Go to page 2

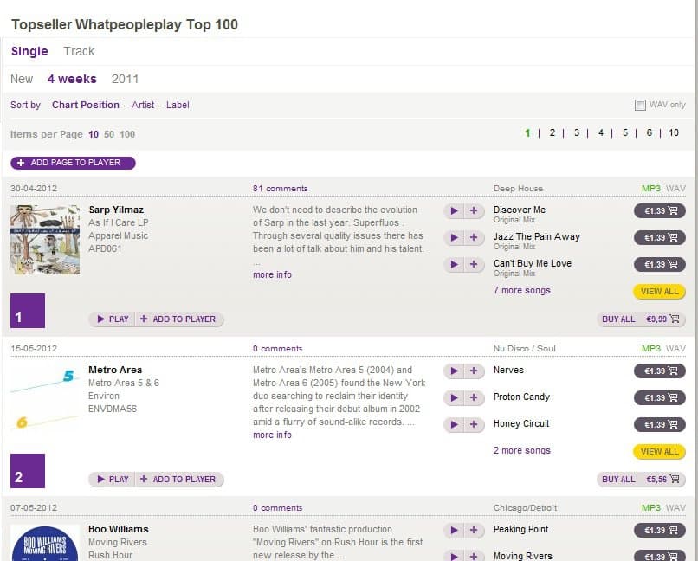point(552,132)
